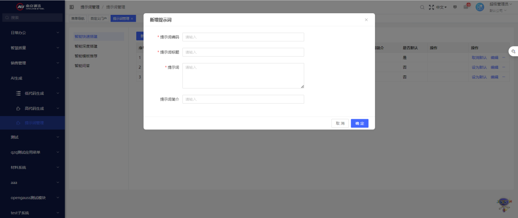Expand the test子系统 sidebar menu
The height and width of the screenshot is (218, 518).
[32, 213]
